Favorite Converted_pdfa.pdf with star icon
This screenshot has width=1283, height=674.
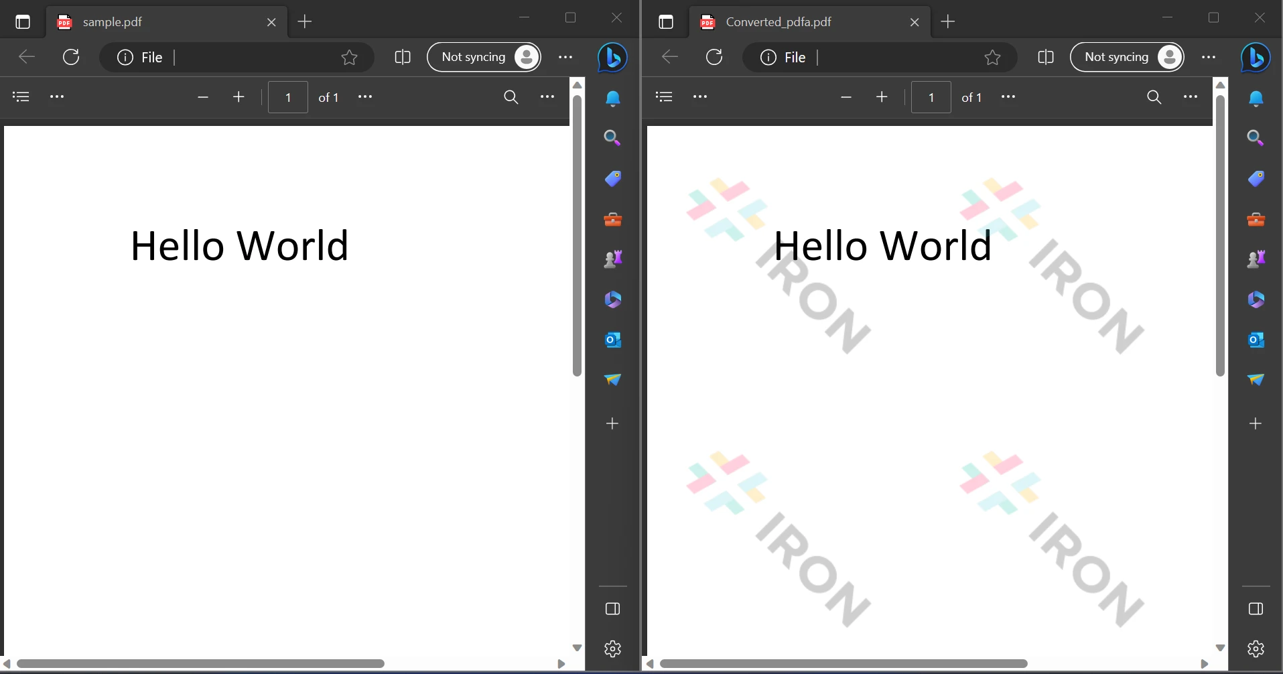pos(992,58)
